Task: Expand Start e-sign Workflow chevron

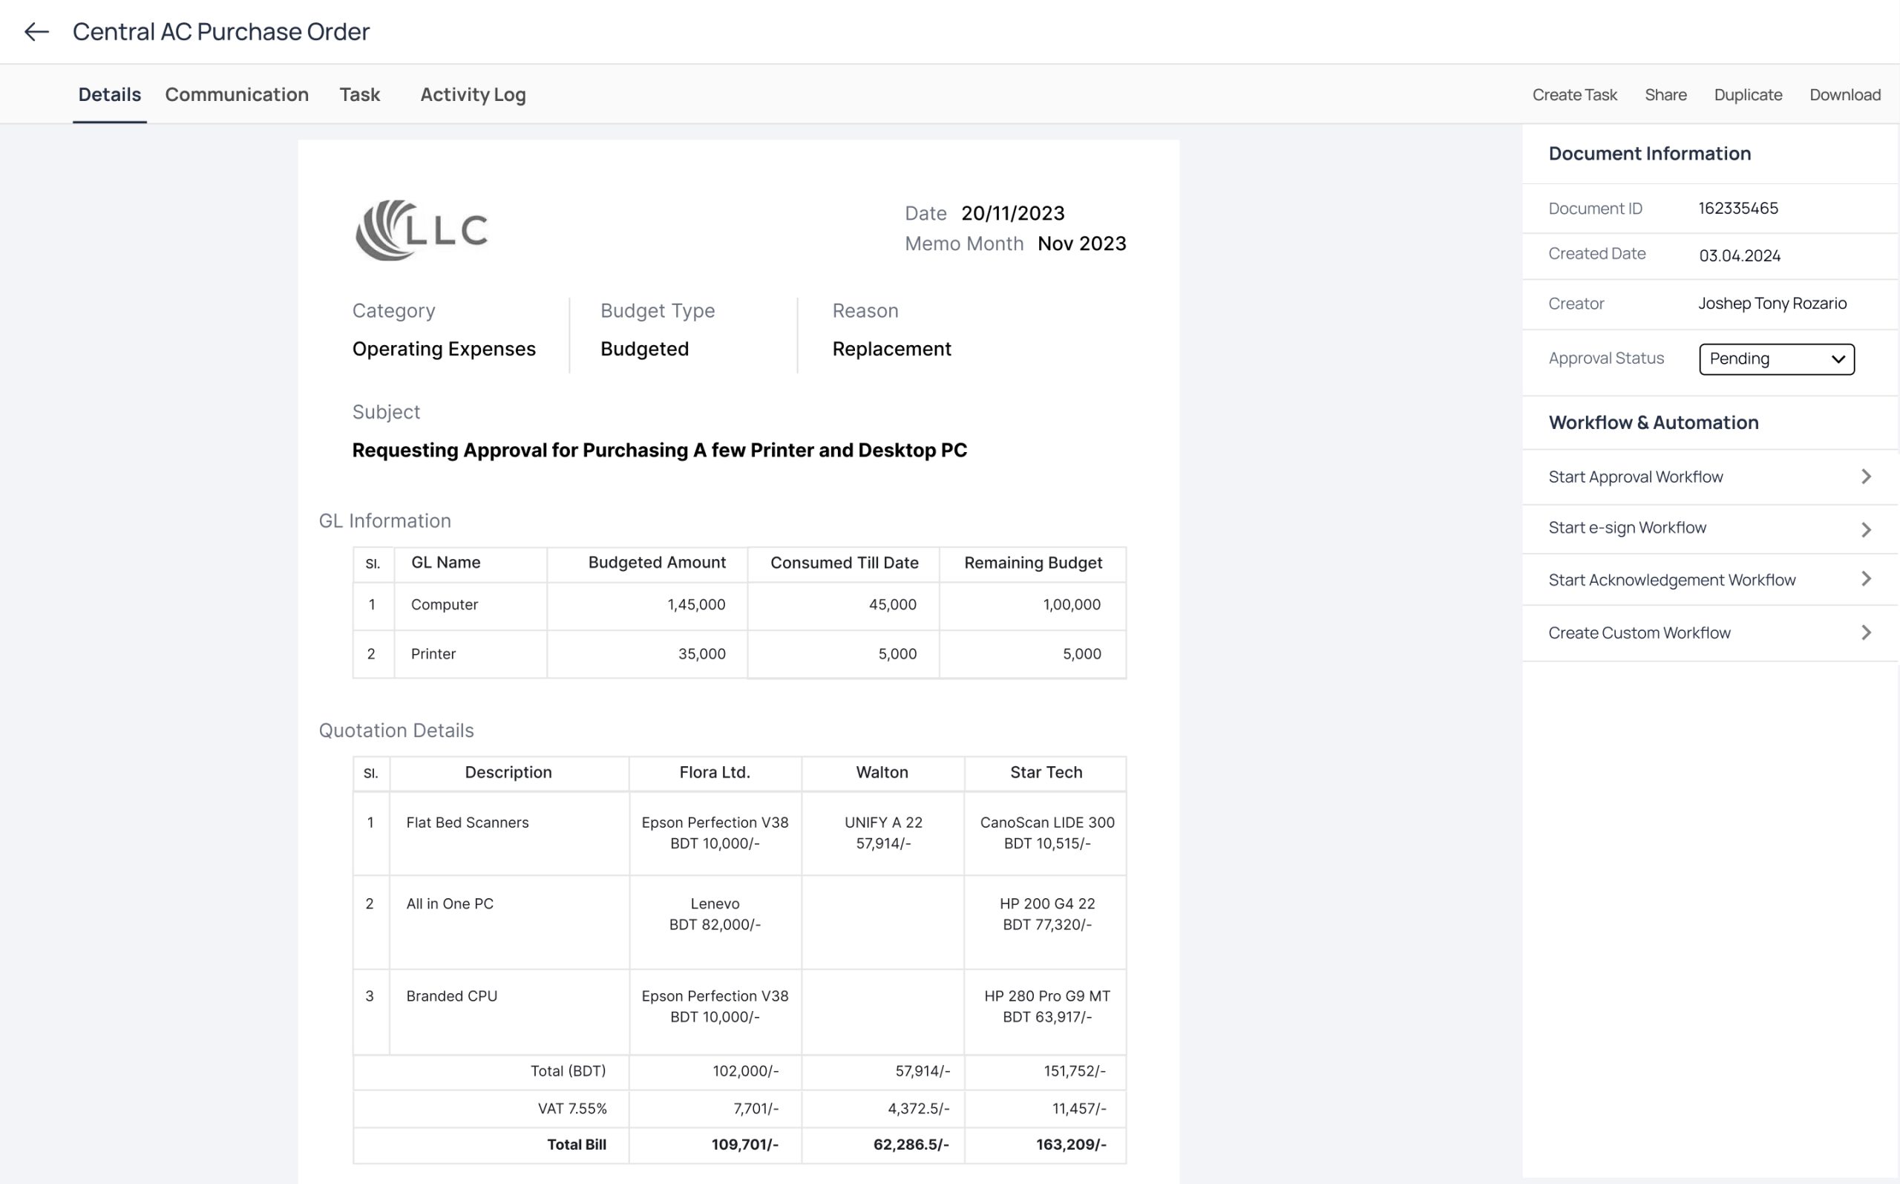Action: (1866, 529)
